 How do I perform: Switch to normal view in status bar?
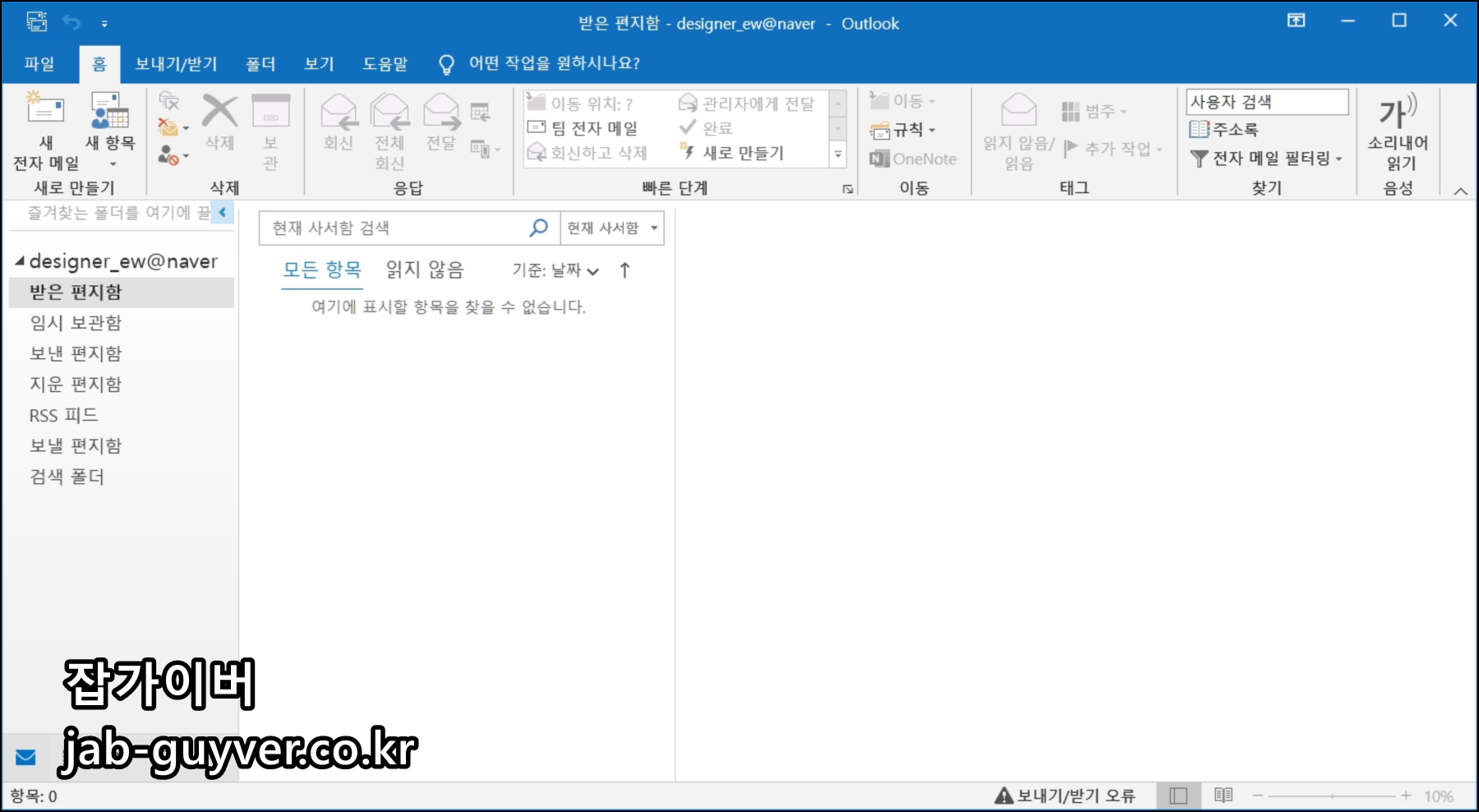tap(1178, 796)
